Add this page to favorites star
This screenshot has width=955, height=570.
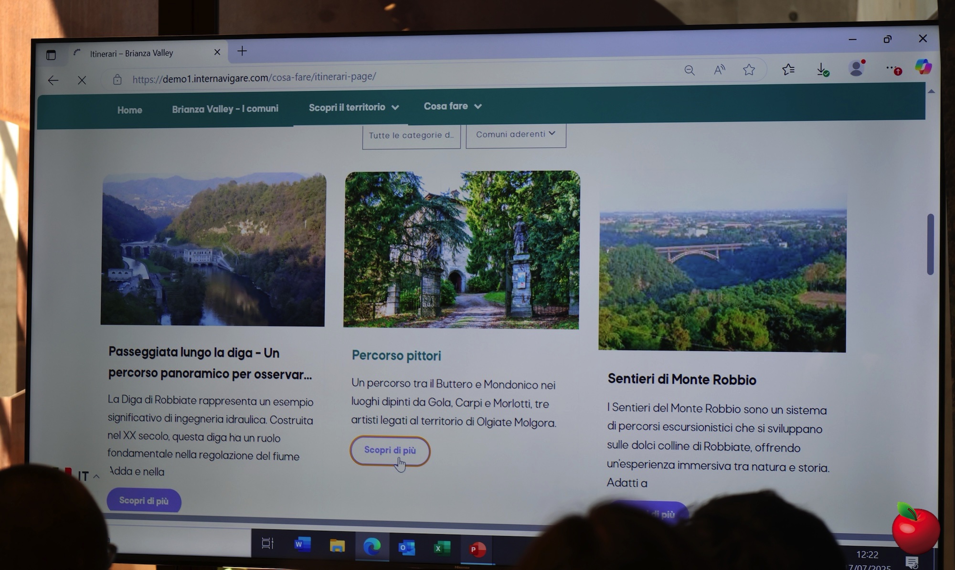tap(749, 70)
